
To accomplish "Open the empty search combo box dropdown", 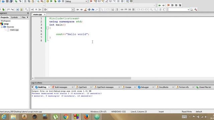I will (73, 10).
